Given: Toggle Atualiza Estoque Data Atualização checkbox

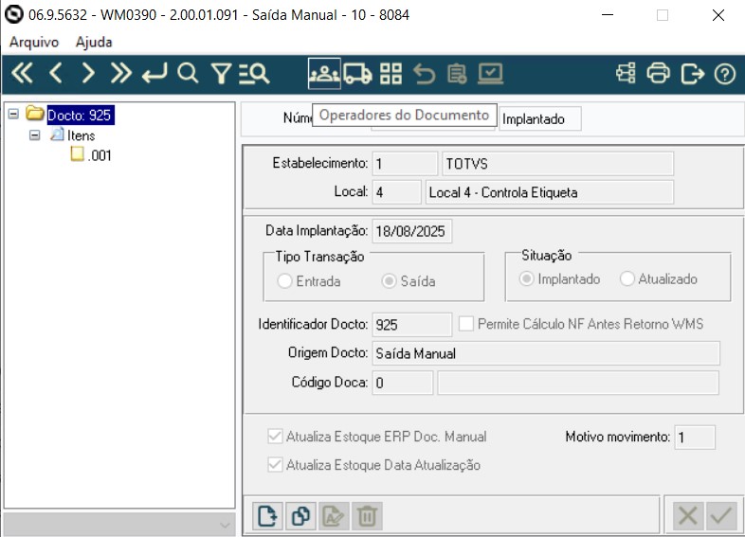Looking at the screenshot, I should (275, 464).
